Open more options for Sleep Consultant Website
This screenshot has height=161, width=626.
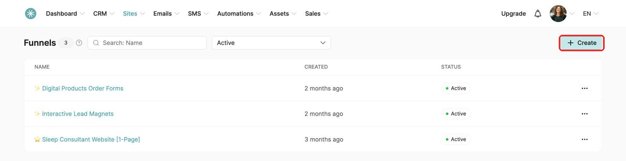pyautogui.click(x=584, y=139)
